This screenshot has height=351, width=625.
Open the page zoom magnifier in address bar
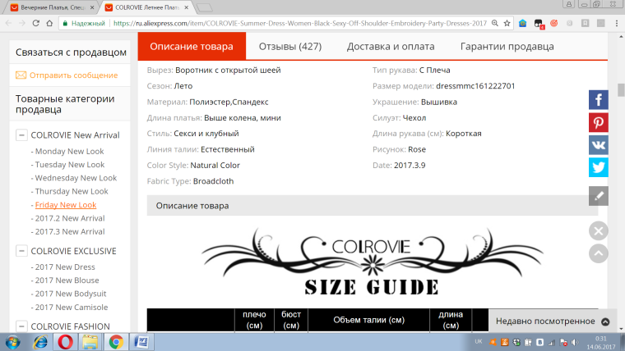(495, 24)
